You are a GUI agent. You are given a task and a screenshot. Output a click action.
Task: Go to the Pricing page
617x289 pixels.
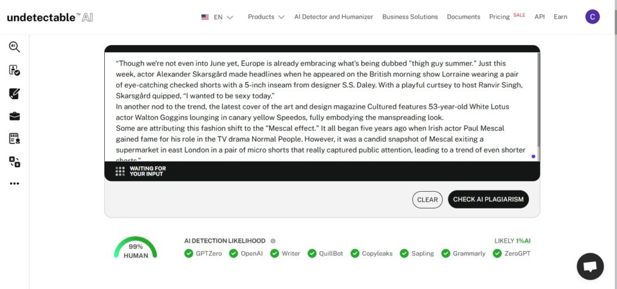tap(499, 17)
